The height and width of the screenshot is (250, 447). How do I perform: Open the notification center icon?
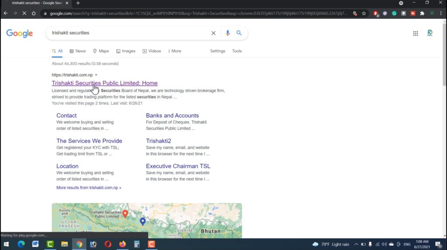[438, 244]
